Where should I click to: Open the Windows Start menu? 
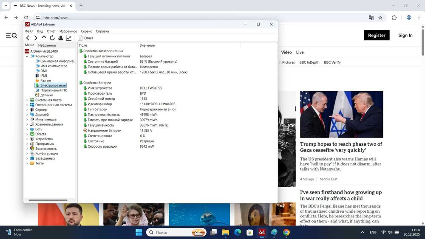(x=139, y=233)
